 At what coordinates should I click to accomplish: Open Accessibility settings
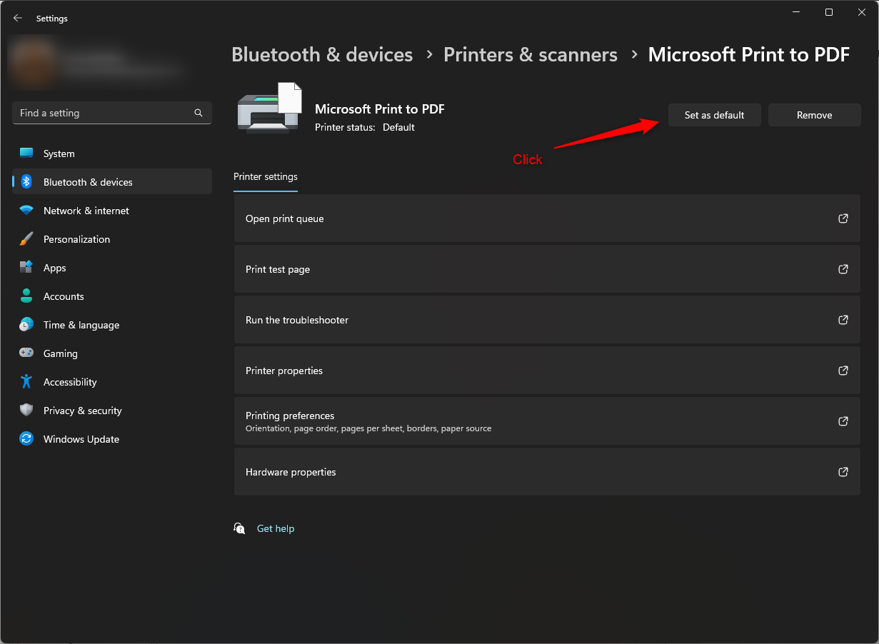(112, 382)
